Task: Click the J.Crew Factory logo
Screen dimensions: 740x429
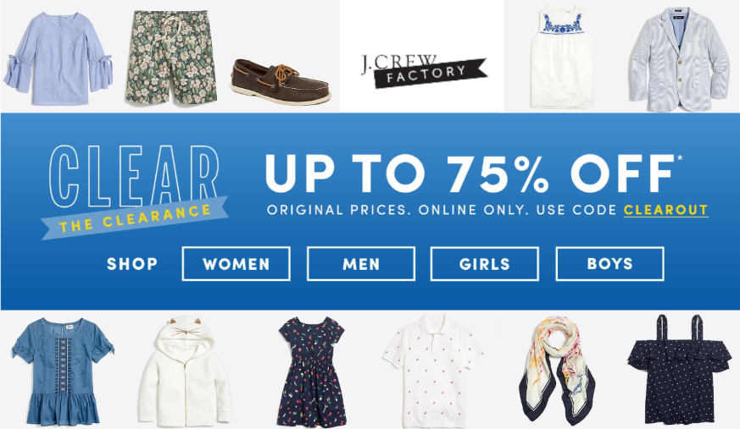Action: click(x=423, y=70)
